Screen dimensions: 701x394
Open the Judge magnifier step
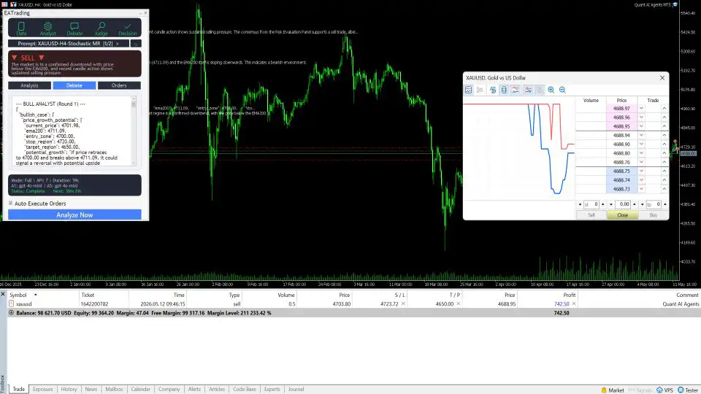[101, 28]
